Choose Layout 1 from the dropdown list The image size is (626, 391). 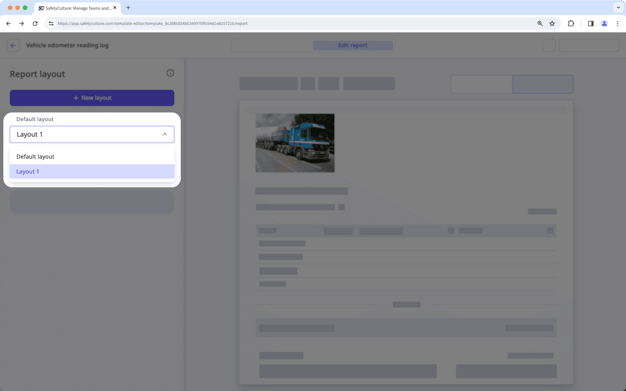28,171
